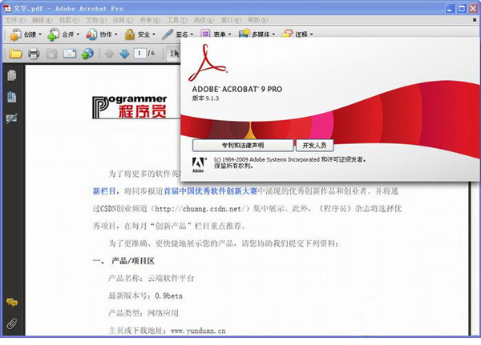The image size is (481, 345).
Task: Expand the 表单 dropdown arrow
Action: pos(229,34)
